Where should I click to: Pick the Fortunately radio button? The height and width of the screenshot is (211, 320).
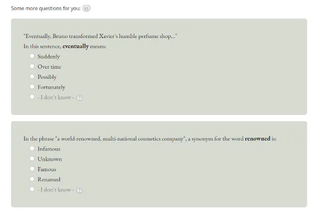pyautogui.click(x=32, y=87)
